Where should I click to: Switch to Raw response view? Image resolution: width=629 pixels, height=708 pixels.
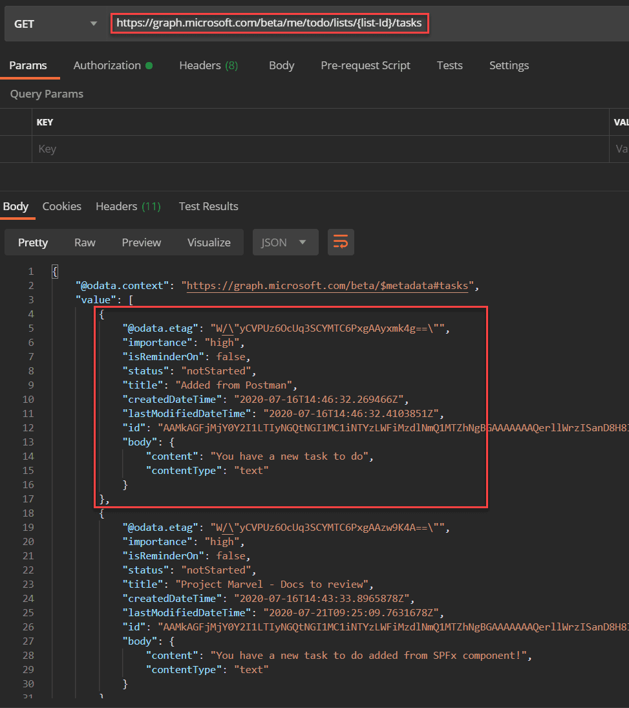(85, 242)
